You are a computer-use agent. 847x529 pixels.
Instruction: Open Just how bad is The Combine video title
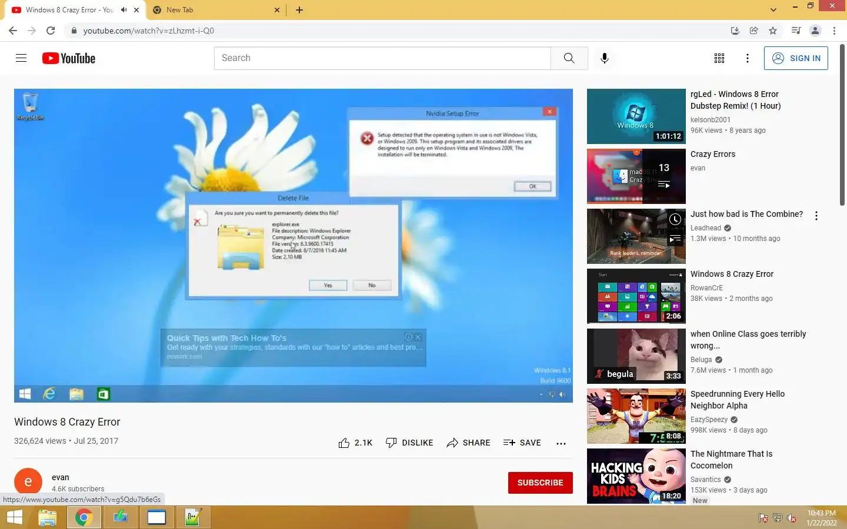[746, 214]
